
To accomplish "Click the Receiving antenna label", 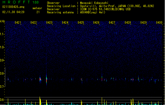I will point(60,12).
